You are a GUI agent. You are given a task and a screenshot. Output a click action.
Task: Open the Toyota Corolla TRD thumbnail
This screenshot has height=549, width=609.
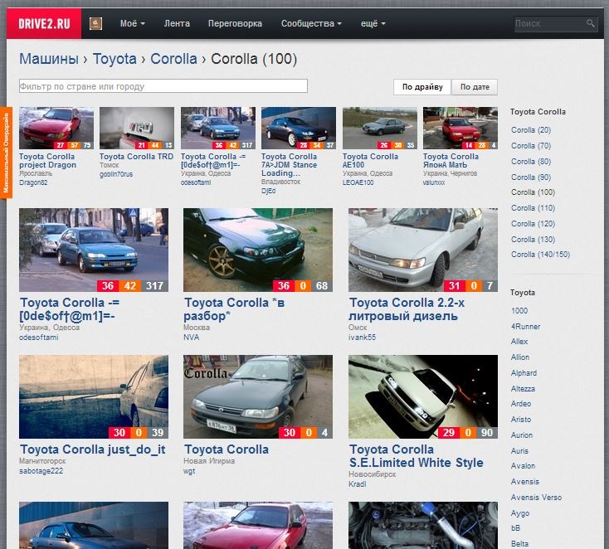(x=137, y=128)
